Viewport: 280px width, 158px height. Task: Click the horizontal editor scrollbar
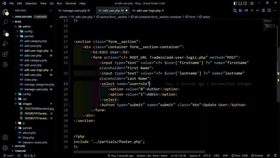tap(139, 152)
